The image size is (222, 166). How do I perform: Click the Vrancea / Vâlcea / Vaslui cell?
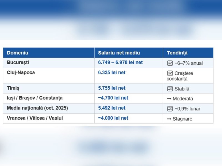pyautogui.click(x=35, y=118)
